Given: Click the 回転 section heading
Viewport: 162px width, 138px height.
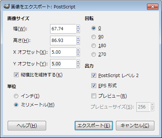Looking at the screenshot, I should tap(89, 19).
